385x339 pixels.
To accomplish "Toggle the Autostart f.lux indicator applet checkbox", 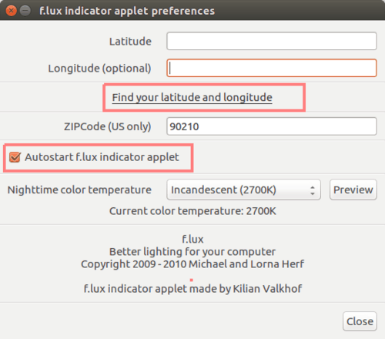I will (x=15, y=157).
